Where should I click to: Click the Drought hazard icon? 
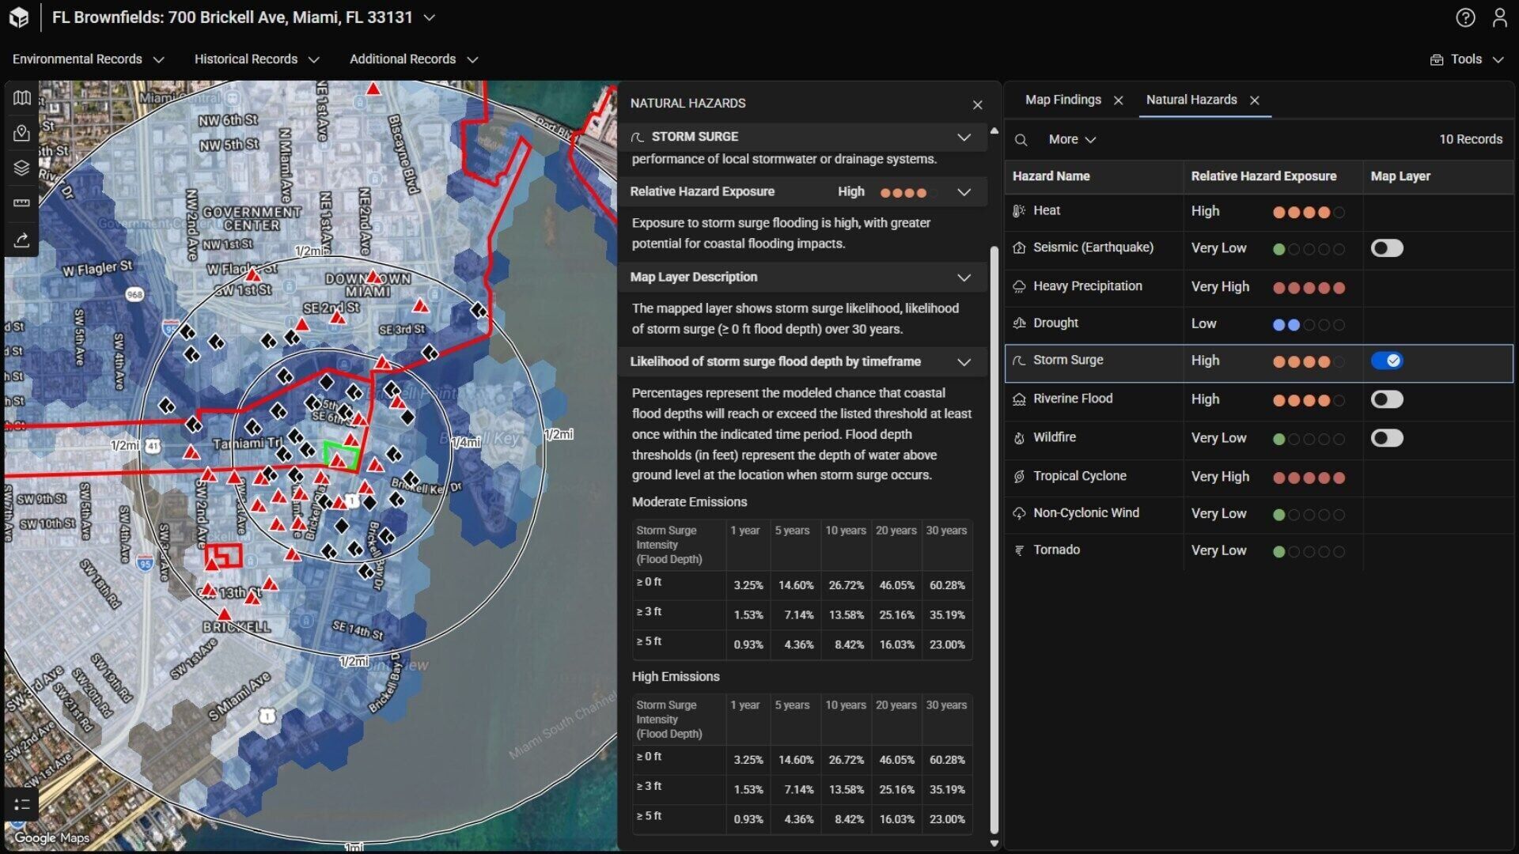click(x=1019, y=323)
